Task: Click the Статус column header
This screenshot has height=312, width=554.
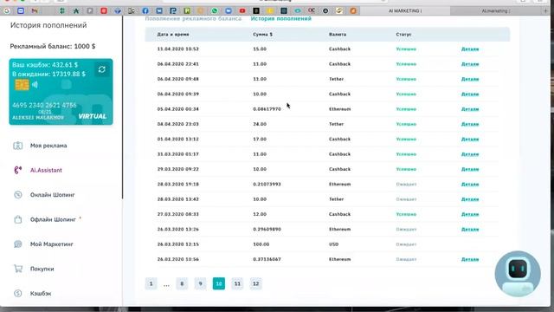Action: click(x=403, y=35)
